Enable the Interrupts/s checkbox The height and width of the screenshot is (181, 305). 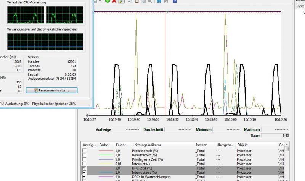point(84,164)
